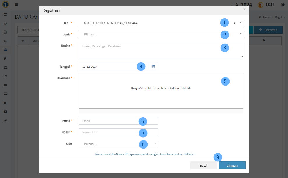The height and width of the screenshot is (178, 288).
Task: Click the bookmark icon in the sidebar
Action: coord(5,103)
